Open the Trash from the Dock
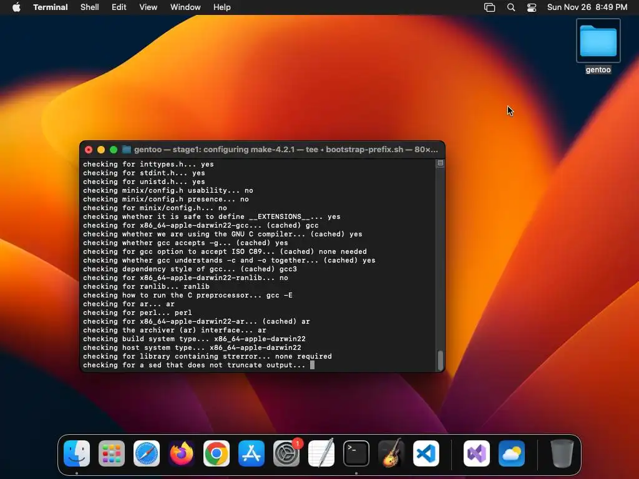This screenshot has width=639, height=479. click(562, 453)
